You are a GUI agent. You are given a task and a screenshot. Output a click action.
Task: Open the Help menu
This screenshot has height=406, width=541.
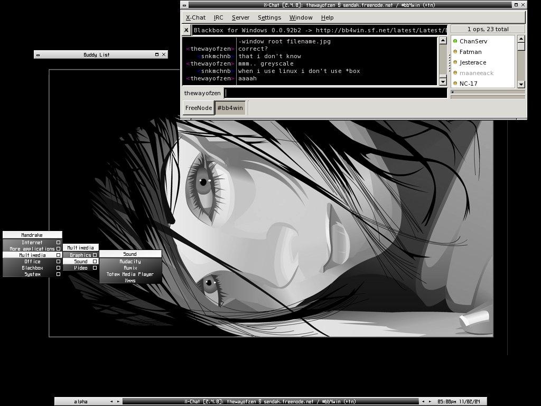pos(327,17)
